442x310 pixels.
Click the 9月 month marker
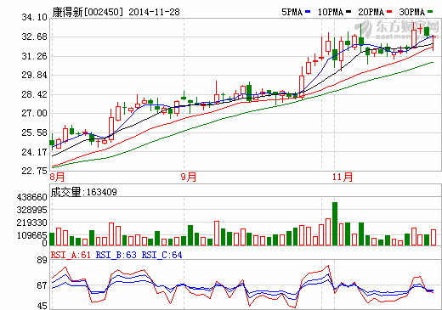pyautogui.click(x=189, y=178)
